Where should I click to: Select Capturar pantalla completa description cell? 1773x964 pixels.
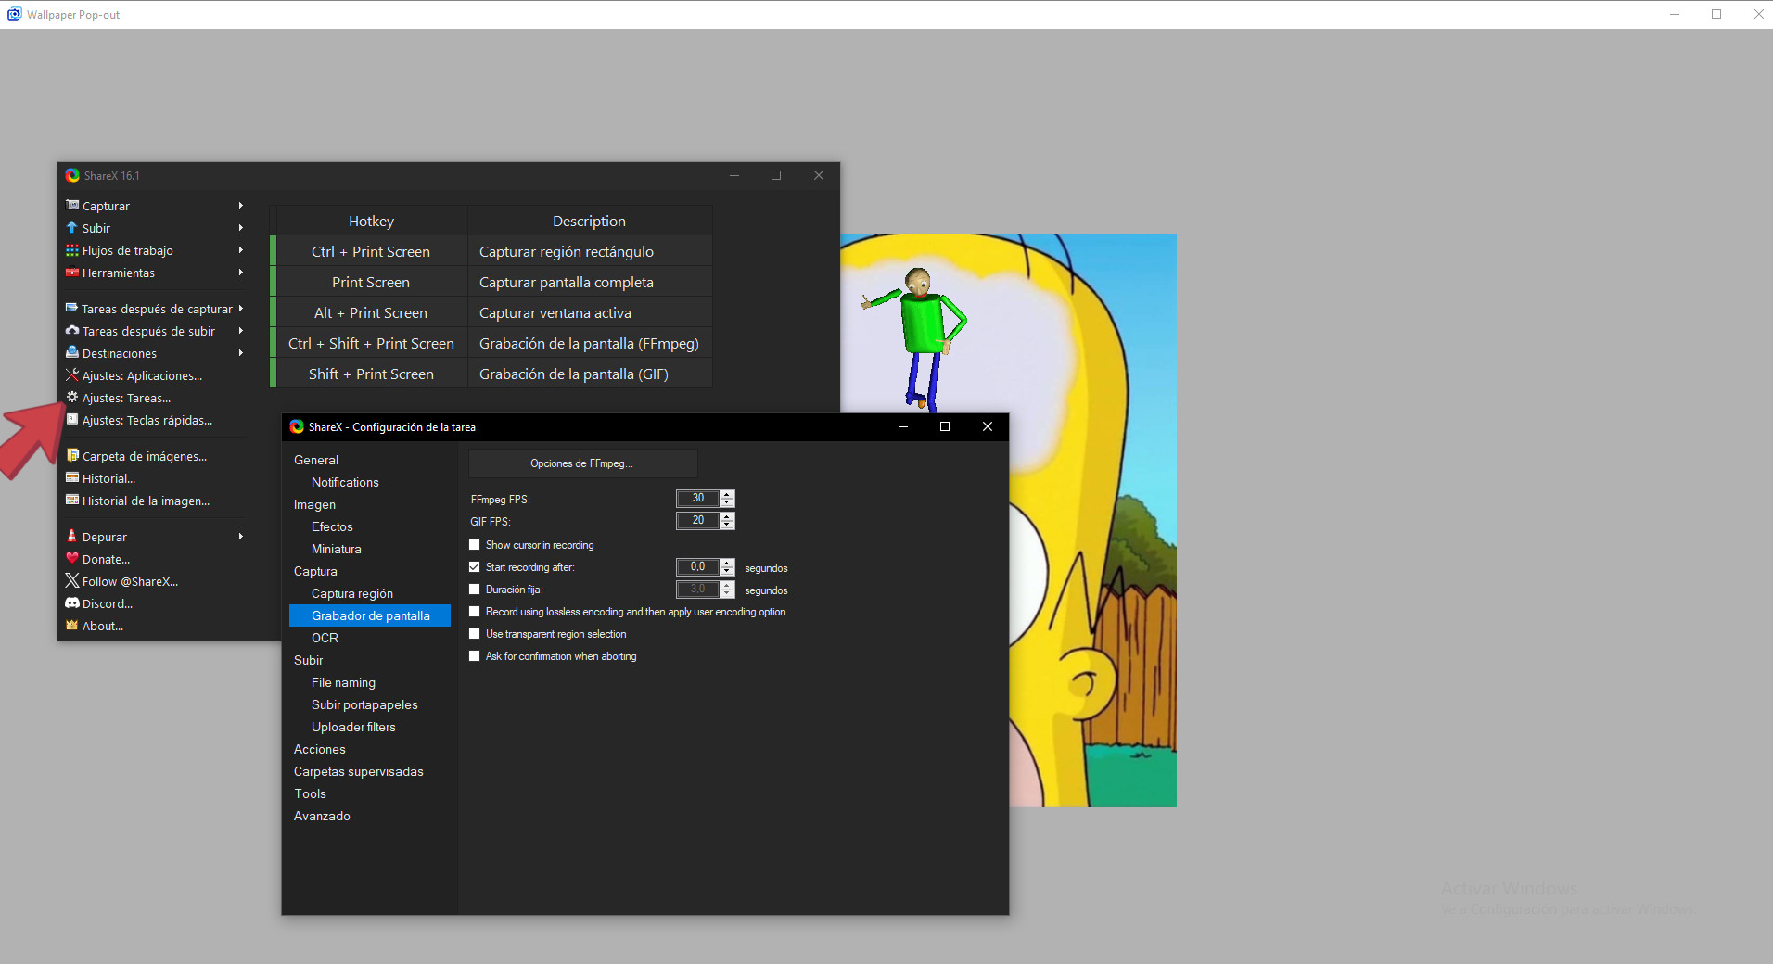[x=590, y=282]
